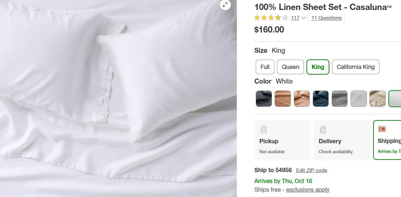Click the Shipping package icon
This screenshot has height=197, width=401.
[382, 129]
